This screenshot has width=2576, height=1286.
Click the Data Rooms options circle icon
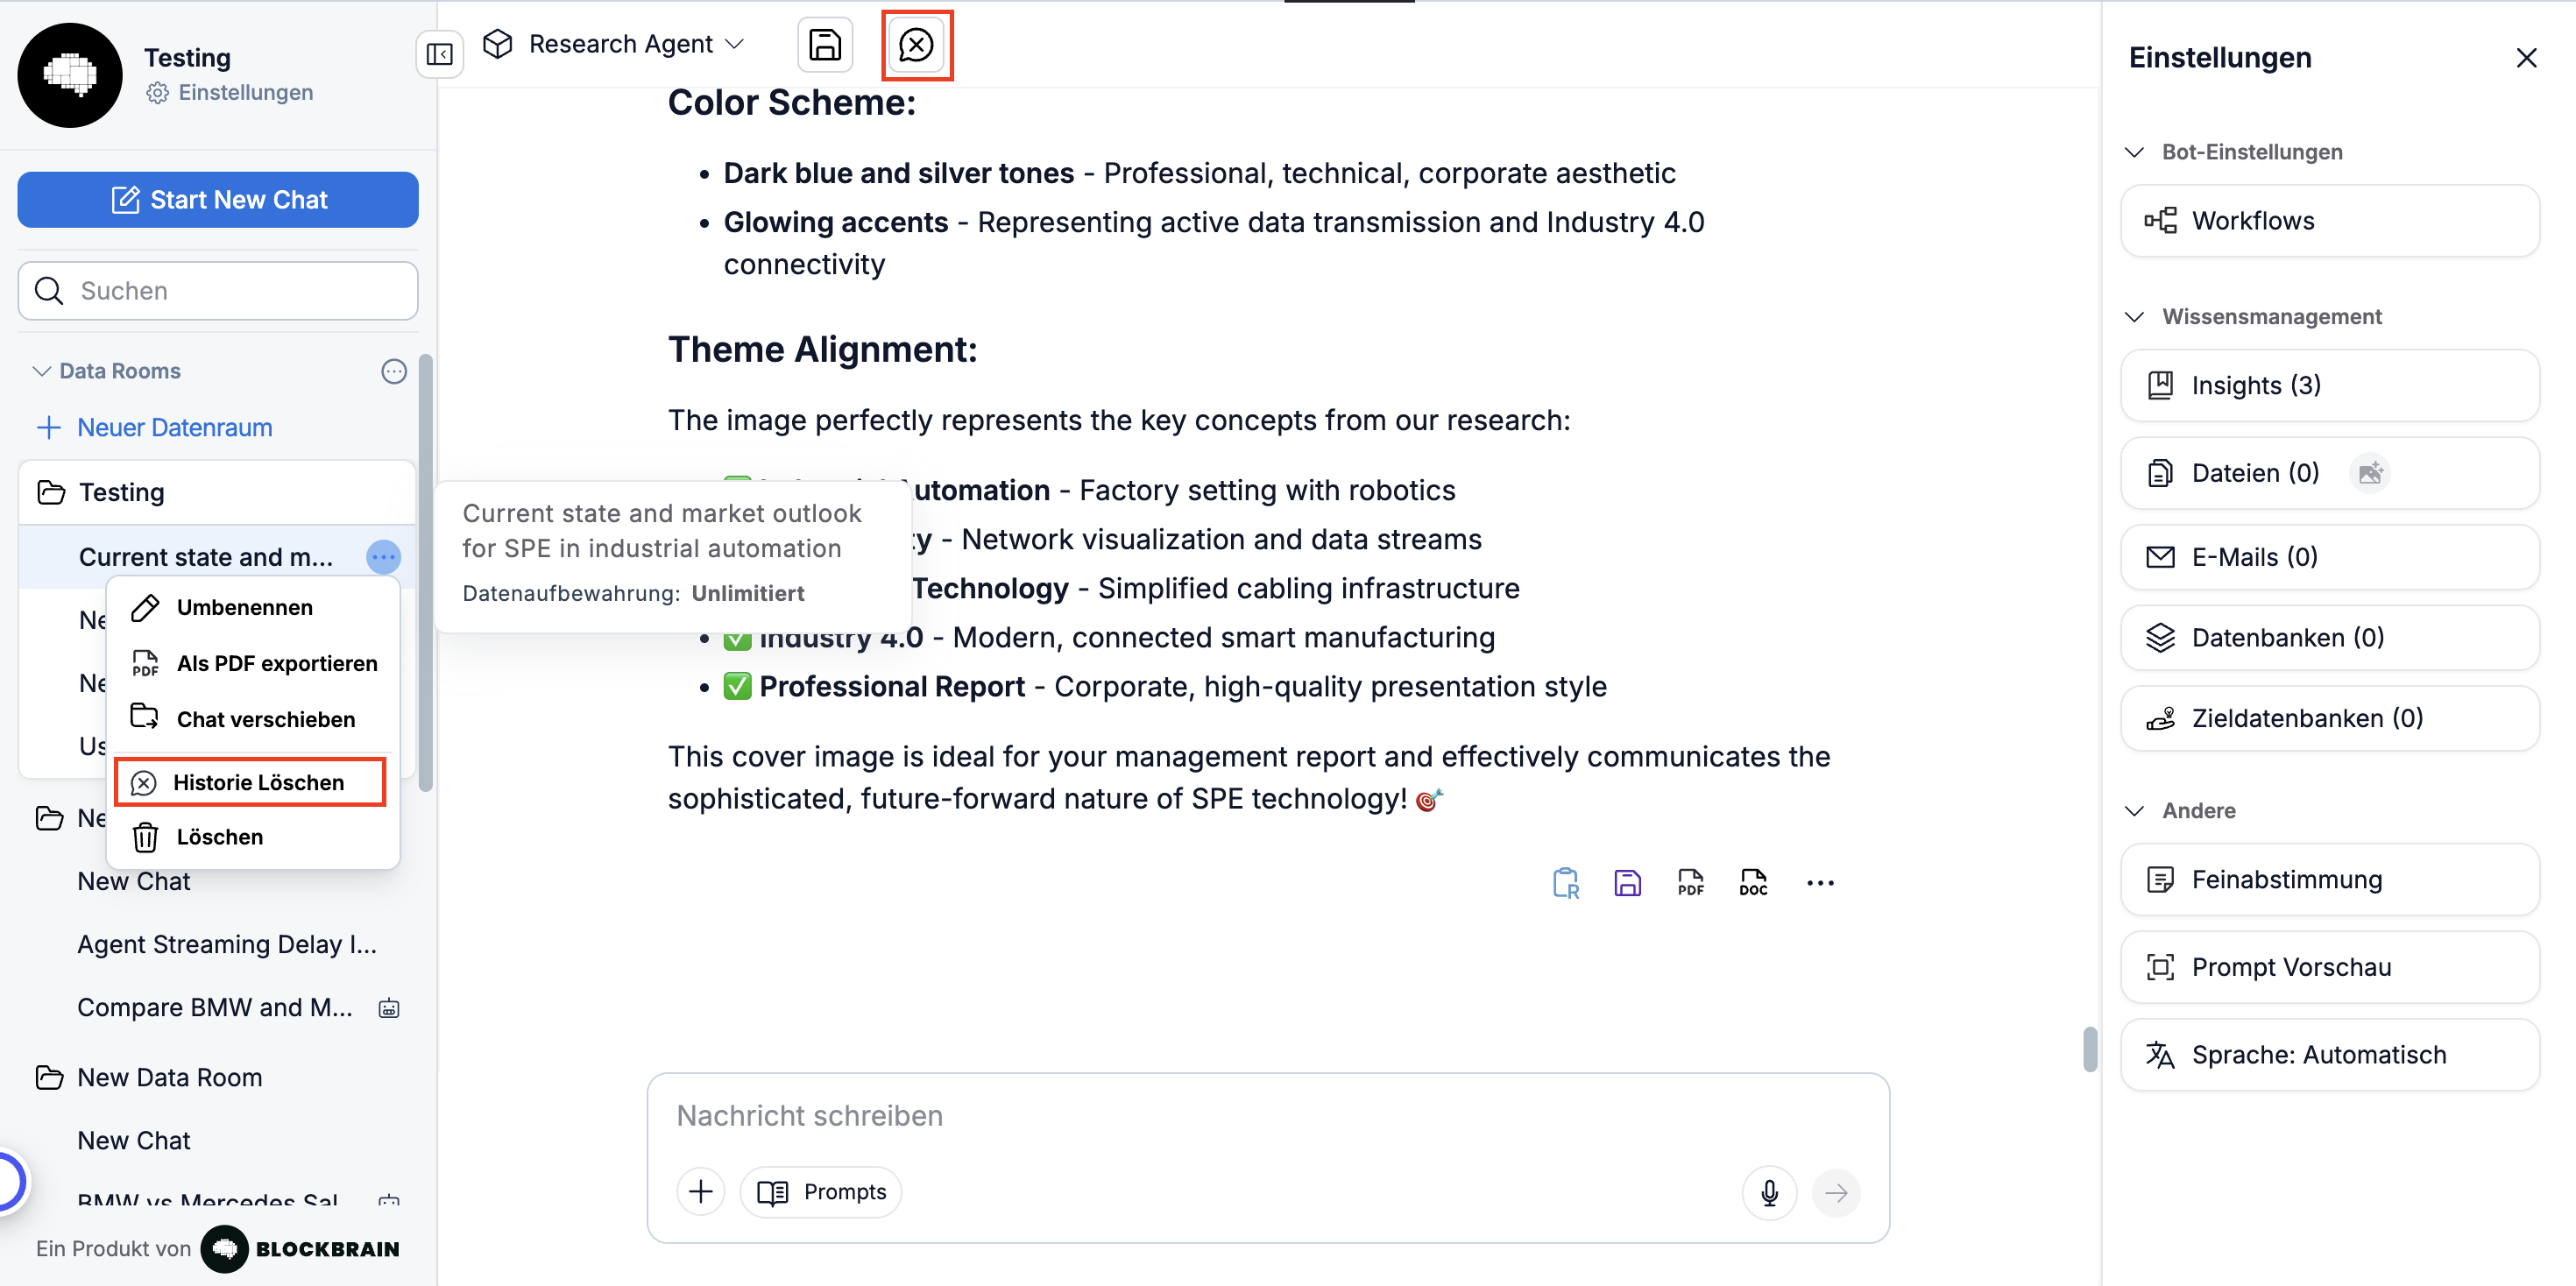tap(394, 371)
